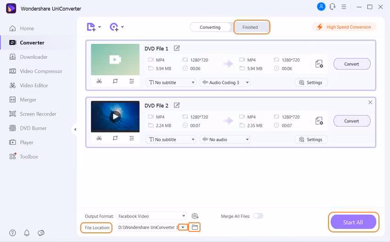Convert DVD File 1

coord(352,64)
